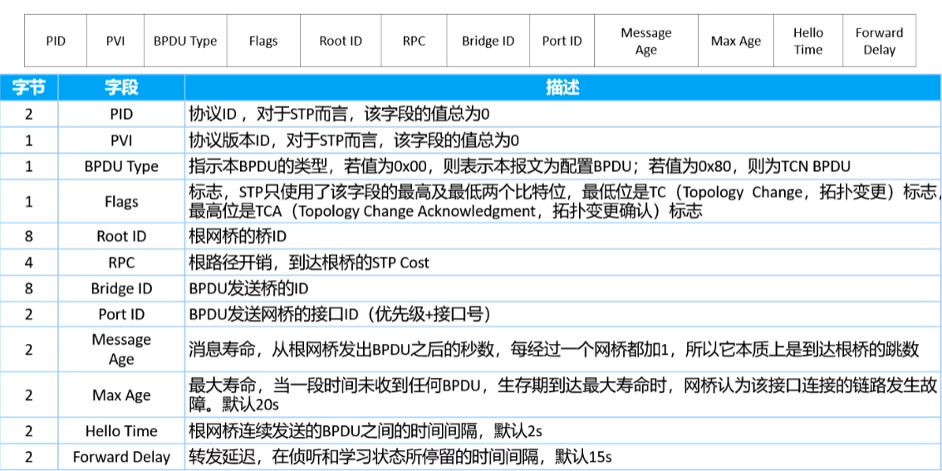This screenshot has height=471, width=942.
Task: Click the Max Age description 默认20s
Action: [x=563, y=395]
